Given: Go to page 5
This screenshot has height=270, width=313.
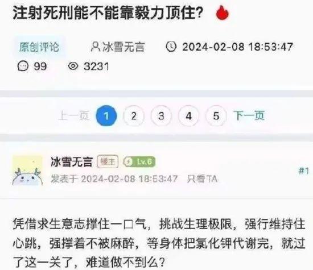Looking at the screenshot, I should 216,116.
